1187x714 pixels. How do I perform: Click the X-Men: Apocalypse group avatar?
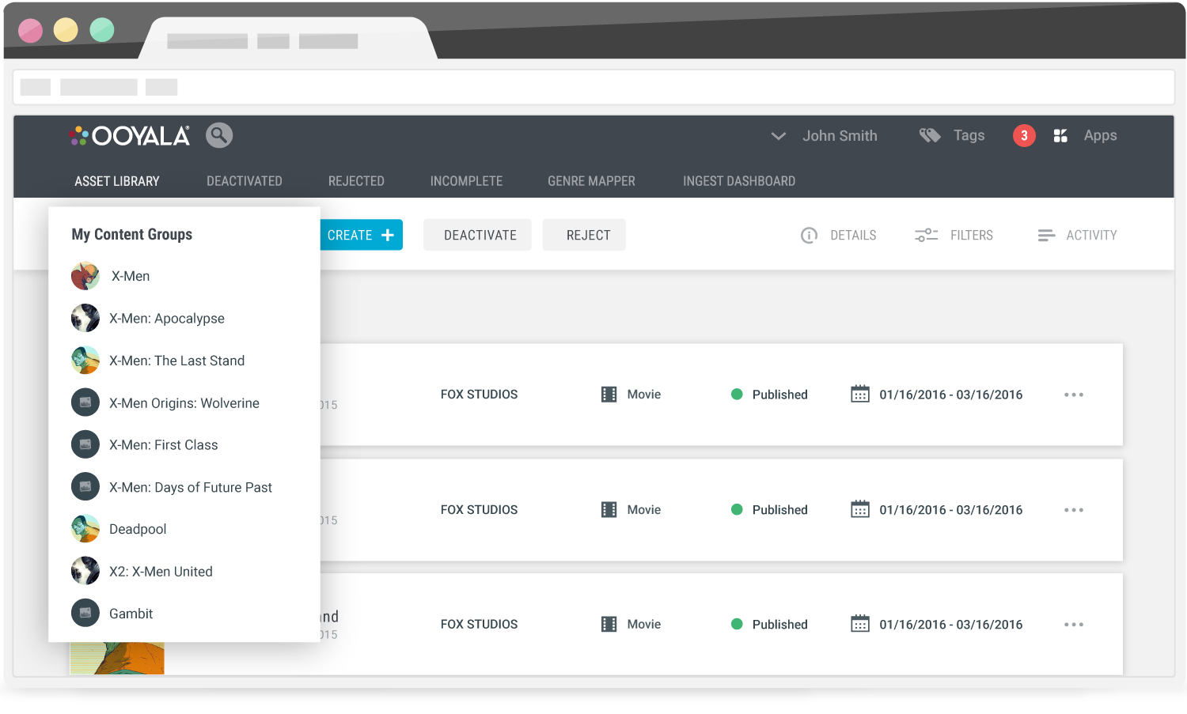pyautogui.click(x=85, y=318)
